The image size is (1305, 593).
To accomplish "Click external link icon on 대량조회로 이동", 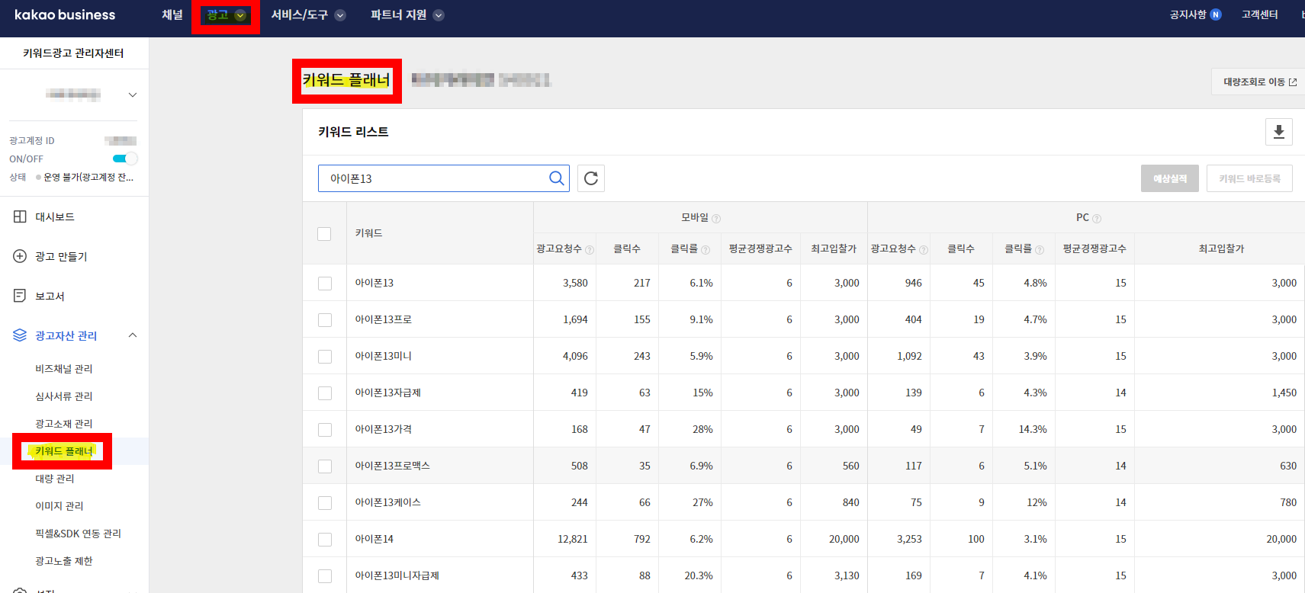I will (1293, 82).
